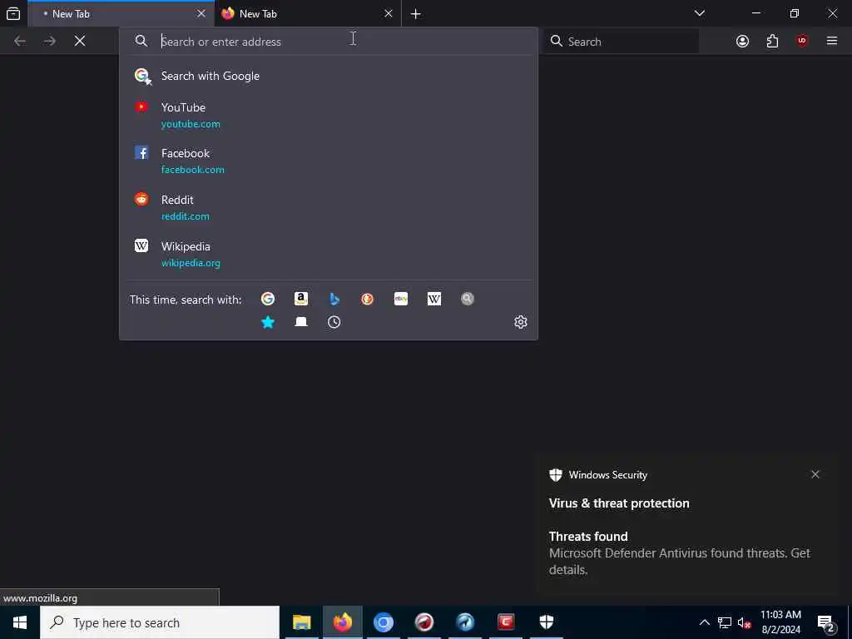Open the application hamburger menu
Screen dimensions: 852x639
[832, 42]
